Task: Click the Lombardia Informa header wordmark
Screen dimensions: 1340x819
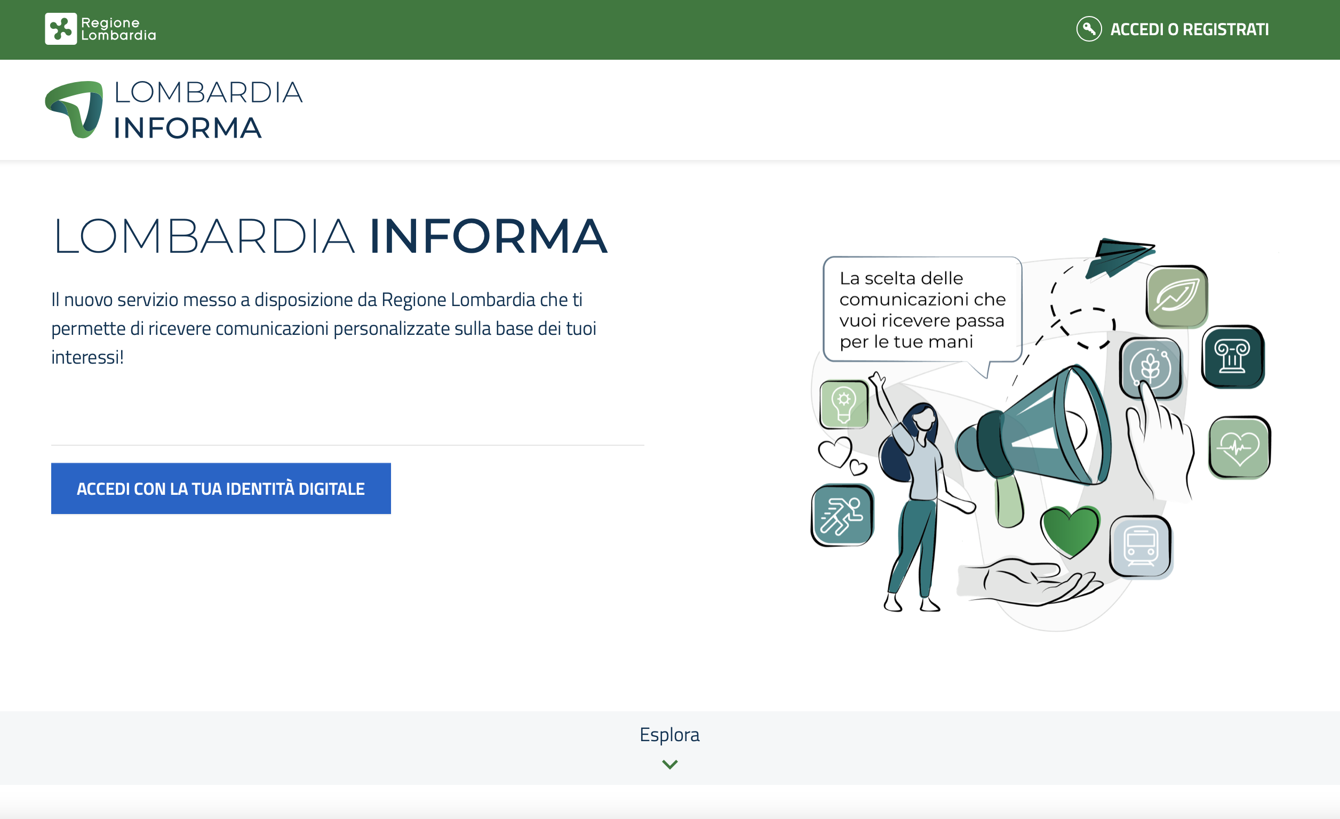Action: 208,110
